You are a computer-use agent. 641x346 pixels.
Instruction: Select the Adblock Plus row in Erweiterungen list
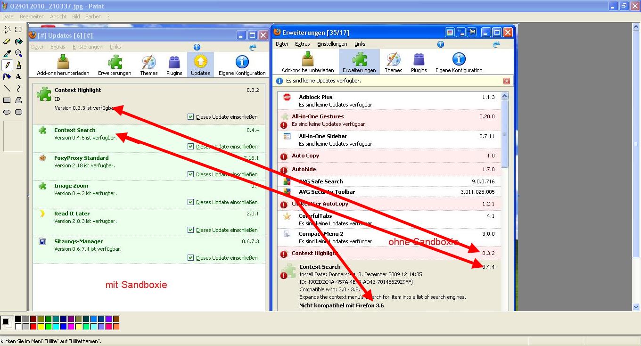coord(389,101)
